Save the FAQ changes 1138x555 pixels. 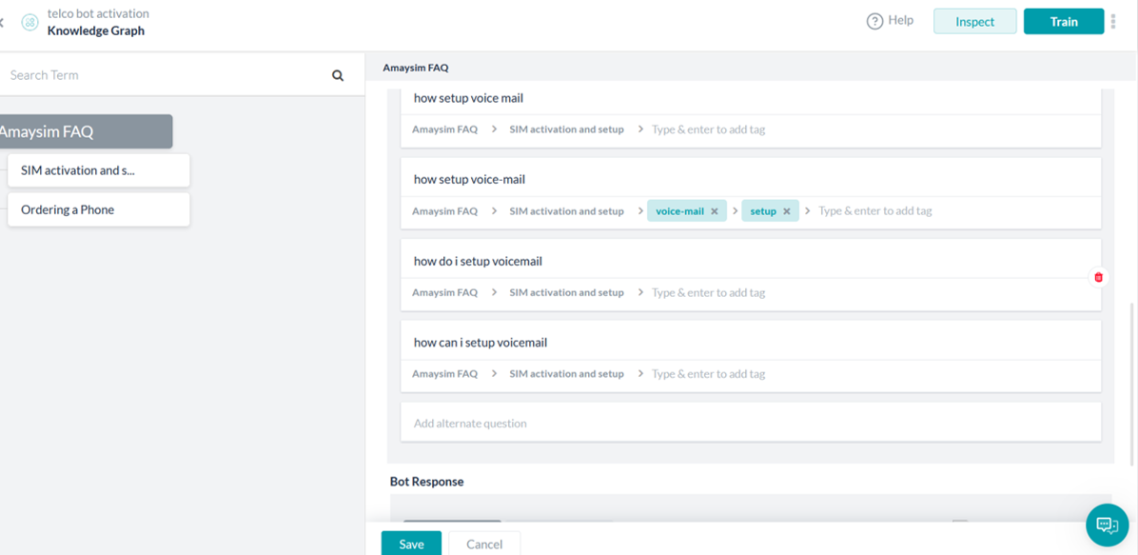[411, 545]
